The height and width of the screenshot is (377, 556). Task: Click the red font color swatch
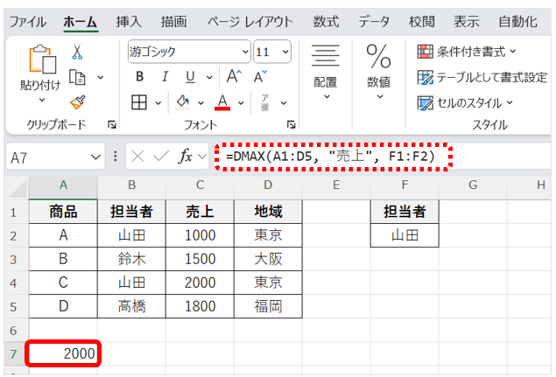pyautogui.click(x=222, y=102)
